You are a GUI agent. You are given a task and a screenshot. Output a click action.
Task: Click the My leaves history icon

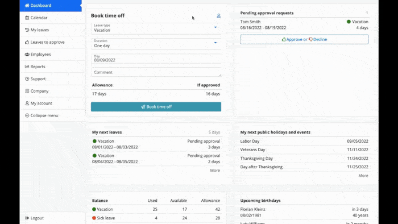[27, 30]
